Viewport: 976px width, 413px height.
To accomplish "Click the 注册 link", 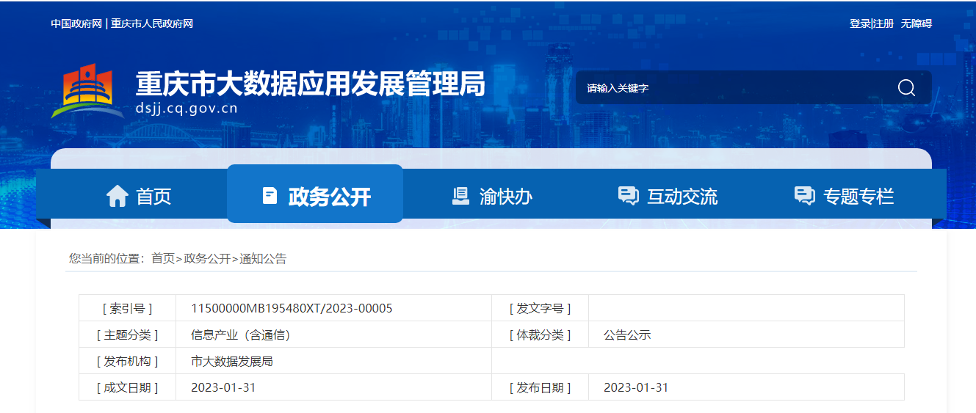I will (x=883, y=23).
